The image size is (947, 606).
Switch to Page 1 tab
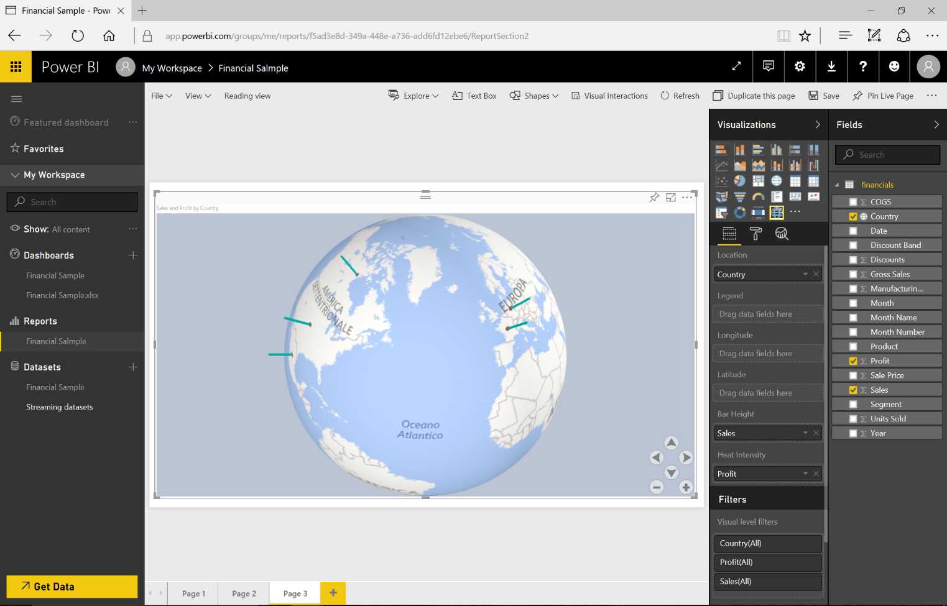click(x=193, y=594)
